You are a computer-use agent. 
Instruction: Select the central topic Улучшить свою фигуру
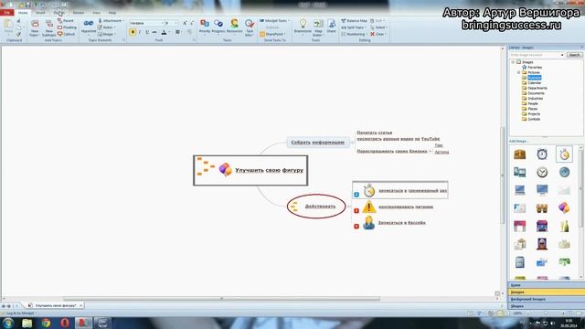click(x=250, y=171)
